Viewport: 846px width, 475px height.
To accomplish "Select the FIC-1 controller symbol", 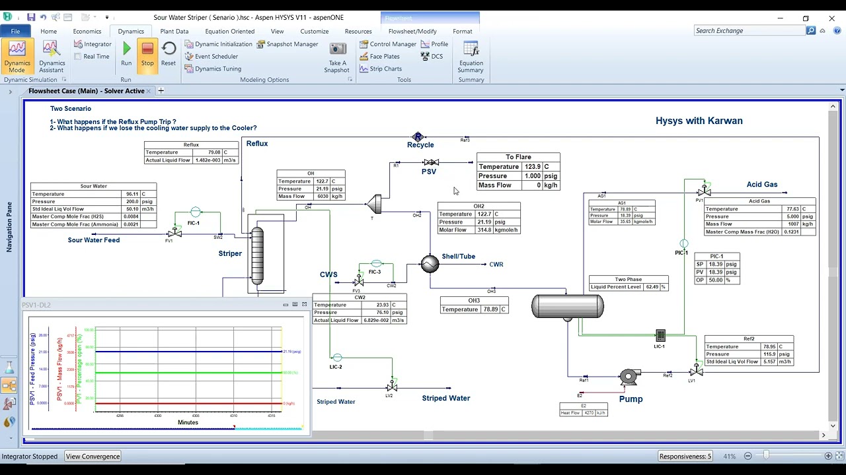I will [195, 212].
